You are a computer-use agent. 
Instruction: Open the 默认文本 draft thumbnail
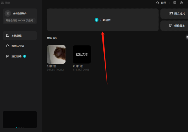coord(82,54)
